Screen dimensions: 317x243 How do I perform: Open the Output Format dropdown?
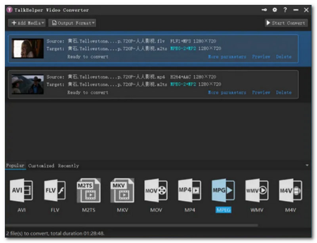pos(72,23)
